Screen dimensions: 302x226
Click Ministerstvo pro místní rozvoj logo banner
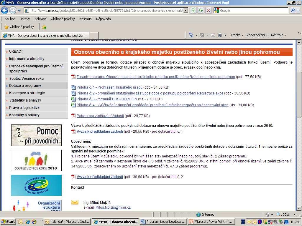(36, 185)
